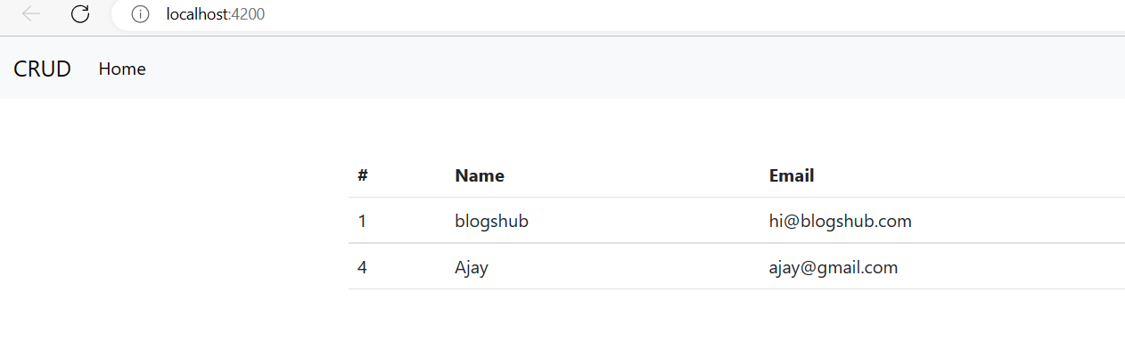The image size is (1125, 349).
Task: Go to Home in navbar
Action: click(x=122, y=69)
